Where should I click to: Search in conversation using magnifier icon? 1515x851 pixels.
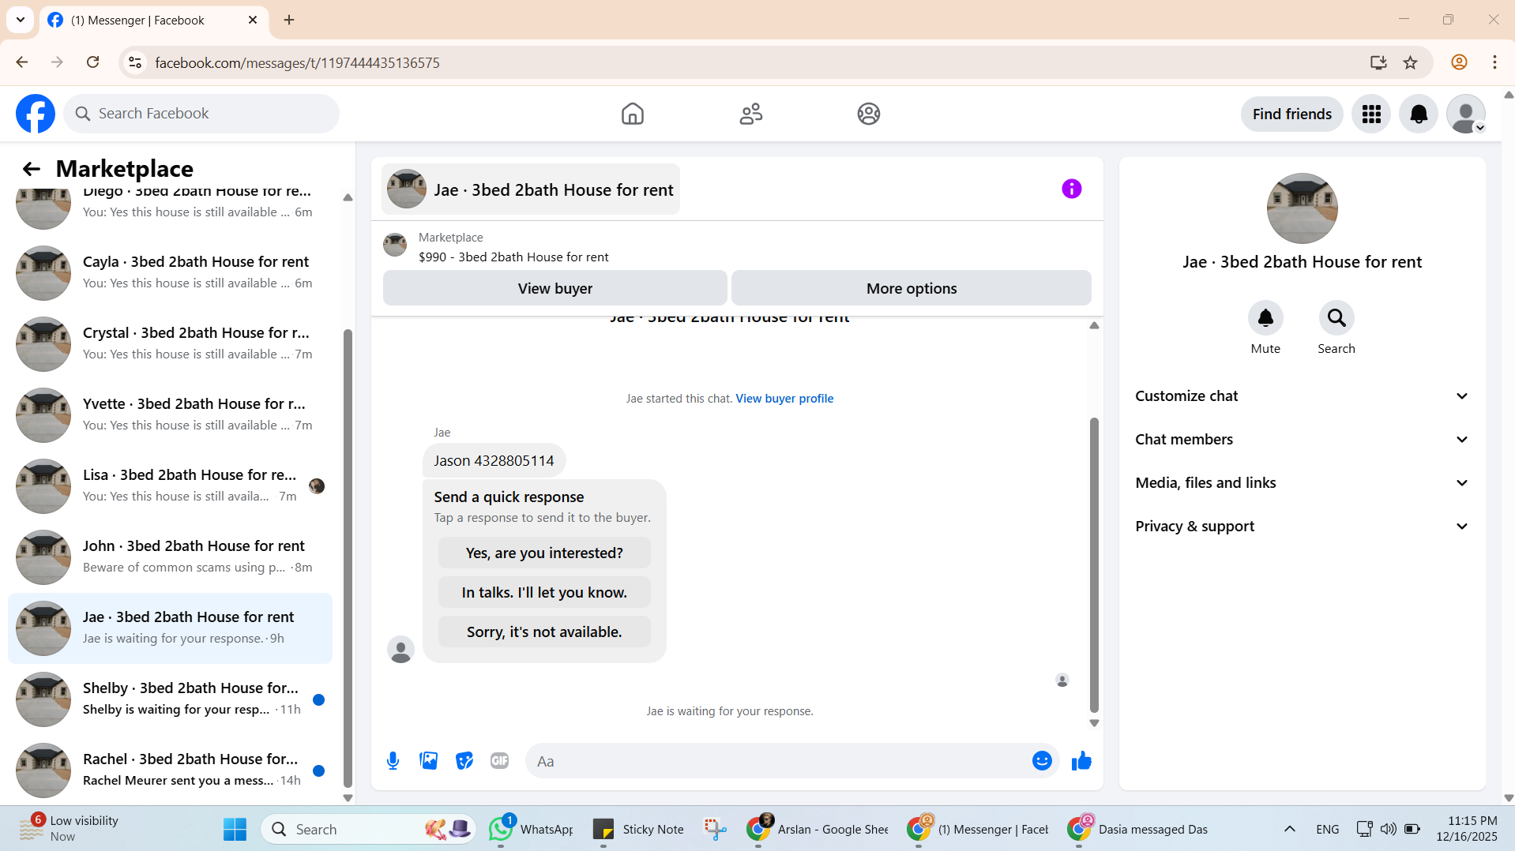tap(1336, 318)
